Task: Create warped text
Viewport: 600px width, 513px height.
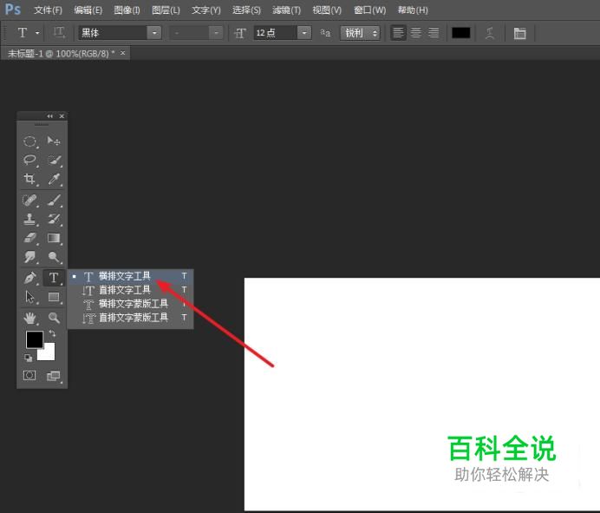Action: coord(490,33)
